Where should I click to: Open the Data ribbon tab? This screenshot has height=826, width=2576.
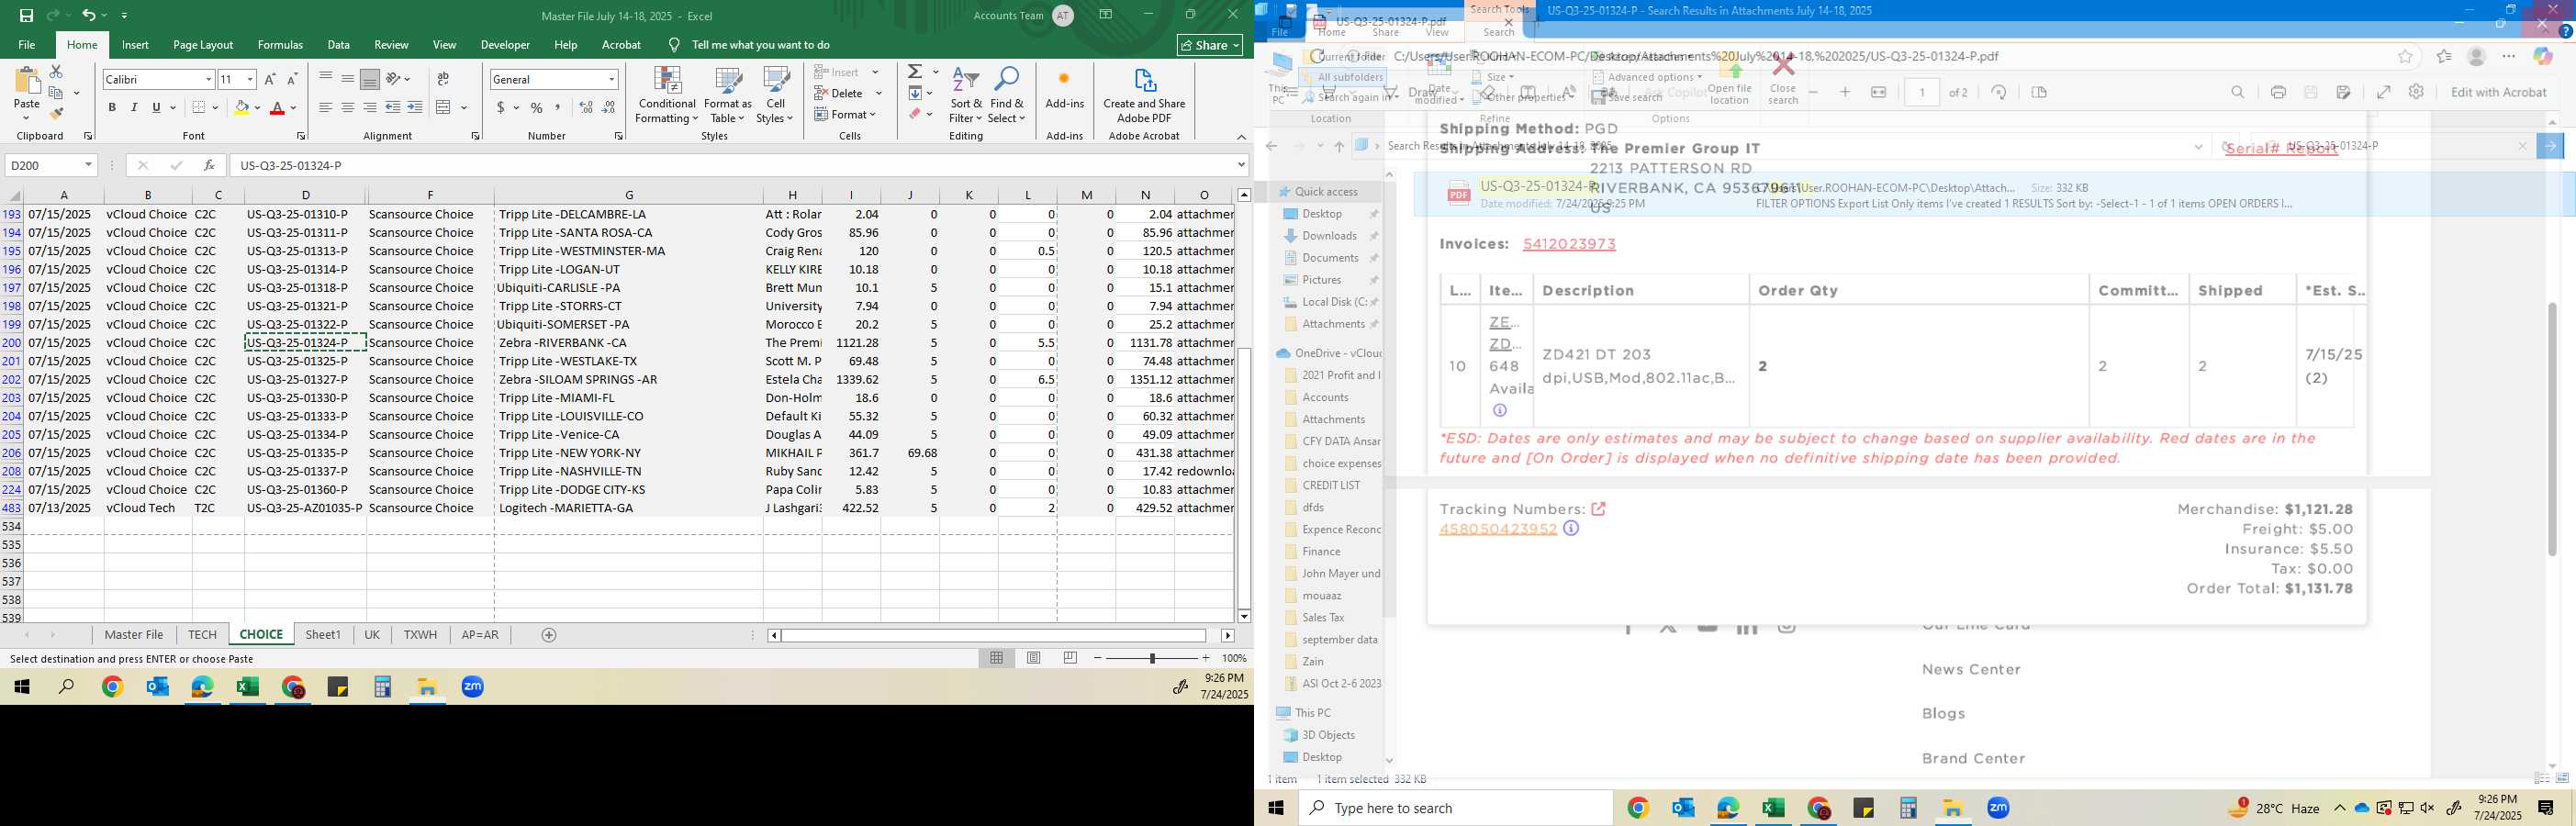point(339,45)
